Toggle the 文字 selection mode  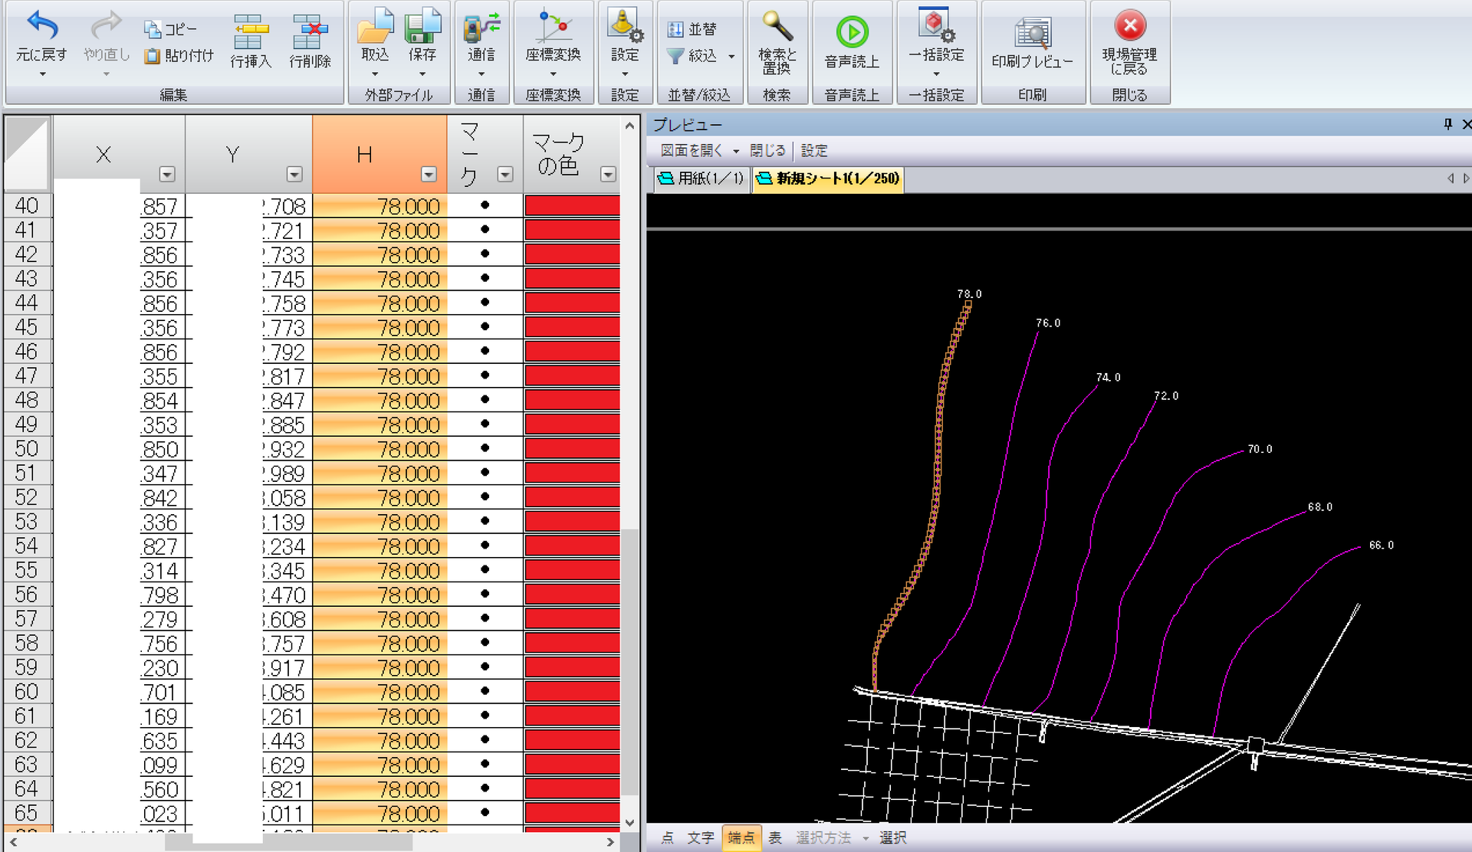coord(700,837)
